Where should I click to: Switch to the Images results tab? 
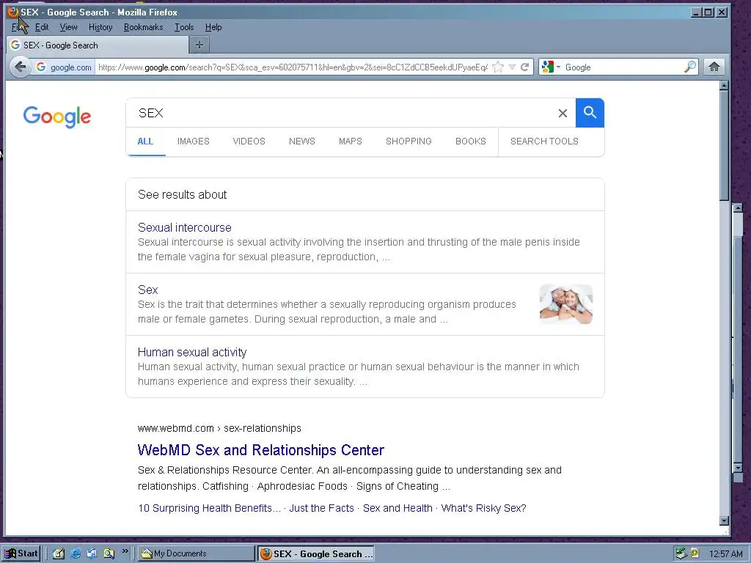click(x=194, y=141)
